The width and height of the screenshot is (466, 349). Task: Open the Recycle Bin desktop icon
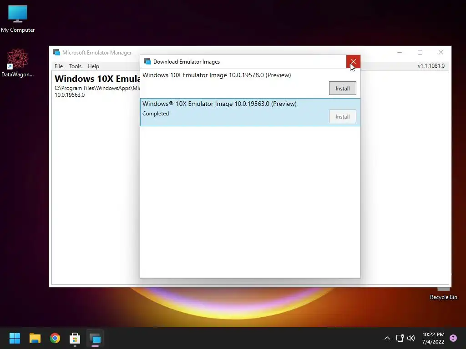(x=443, y=294)
